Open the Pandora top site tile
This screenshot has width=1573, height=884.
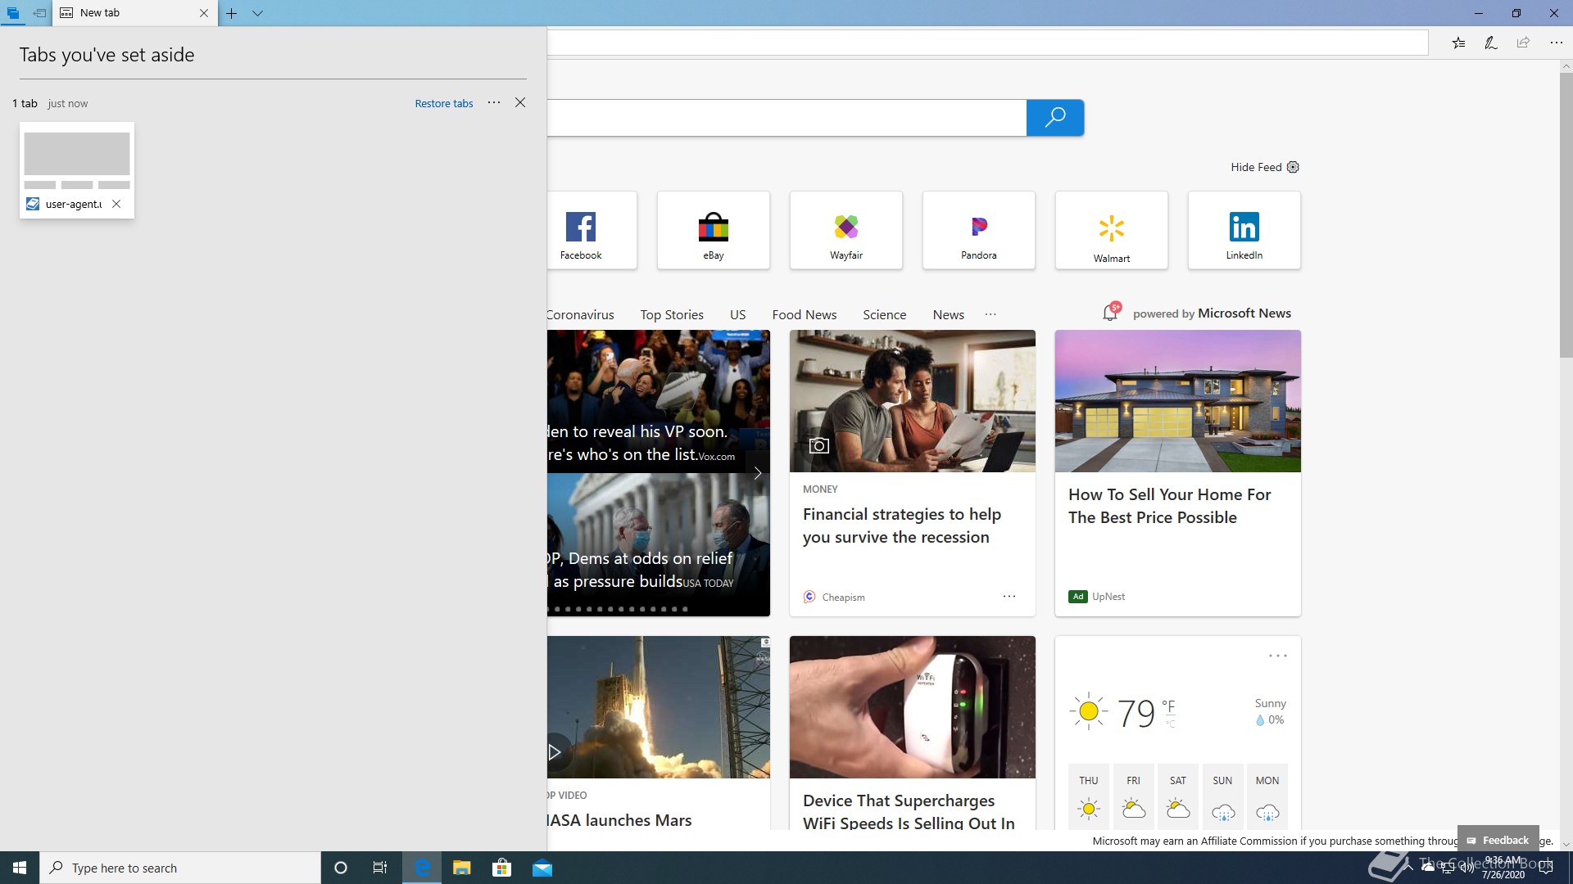click(979, 230)
